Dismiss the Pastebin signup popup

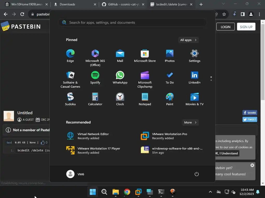click(x=252, y=165)
